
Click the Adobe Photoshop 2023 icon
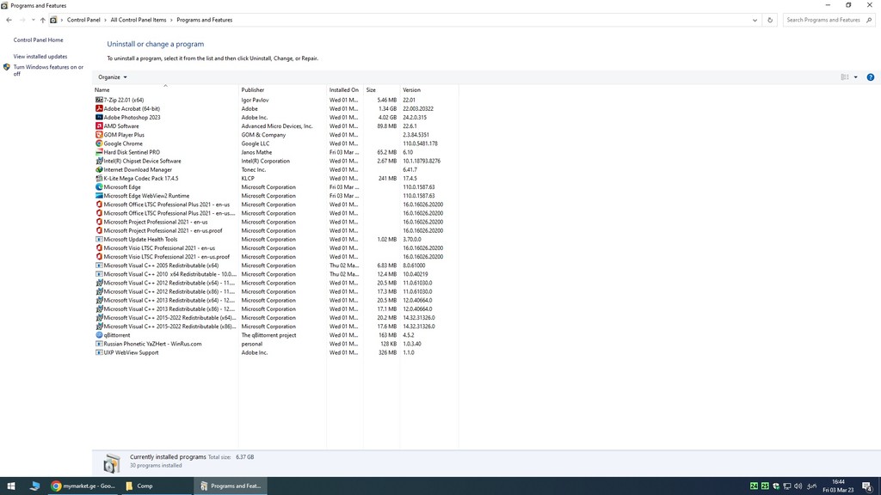99,117
